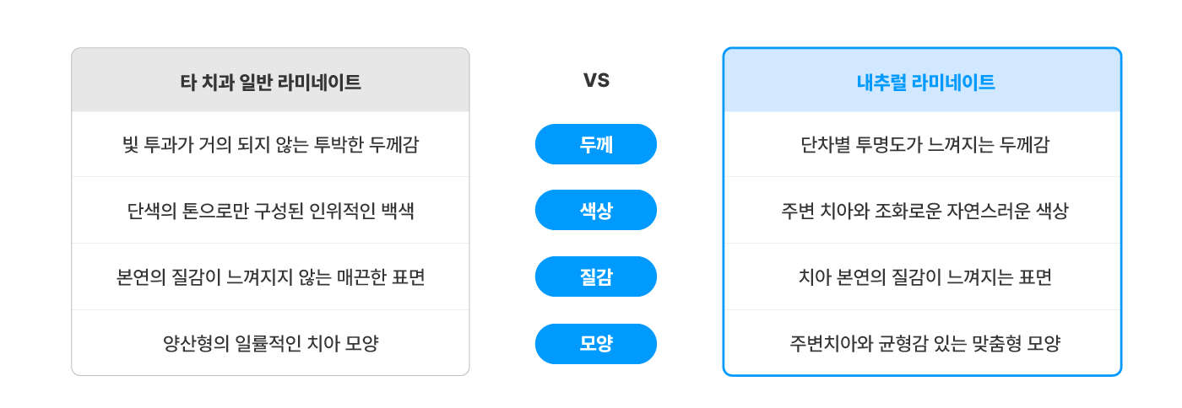Viewport: 1182px width, 408px height.
Task: Click the 색상 blue pill button
Action: coord(596,210)
